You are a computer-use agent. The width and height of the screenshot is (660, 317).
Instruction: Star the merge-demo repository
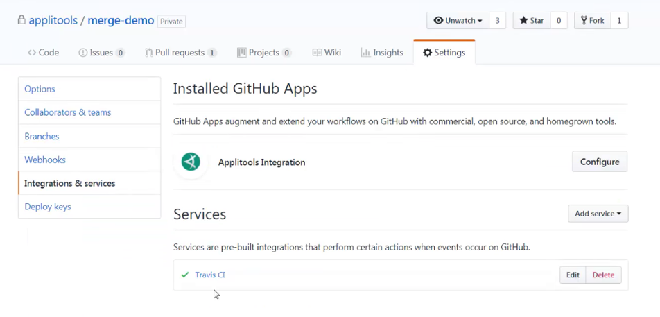532,20
